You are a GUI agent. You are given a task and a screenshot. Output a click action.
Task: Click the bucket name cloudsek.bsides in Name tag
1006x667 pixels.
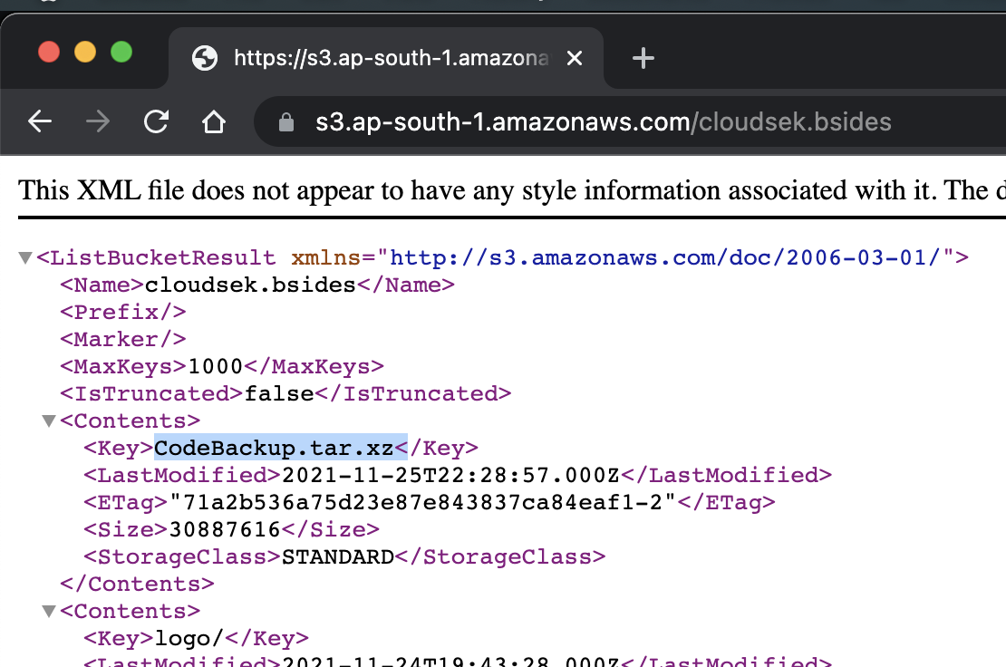click(250, 285)
